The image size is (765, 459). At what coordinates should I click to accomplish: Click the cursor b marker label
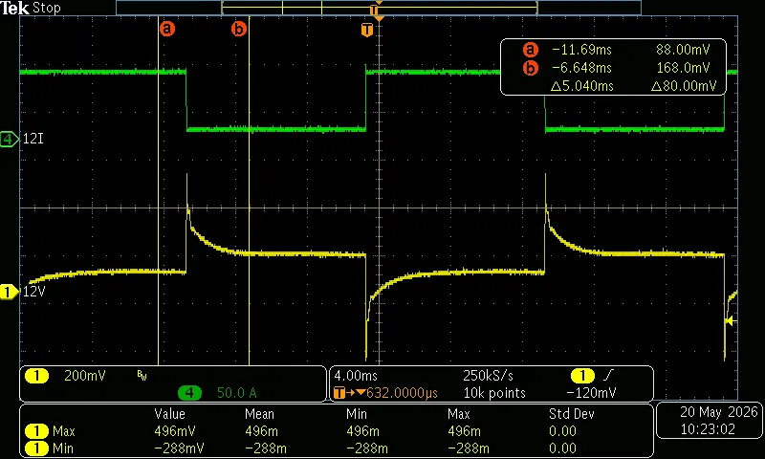[x=238, y=29]
